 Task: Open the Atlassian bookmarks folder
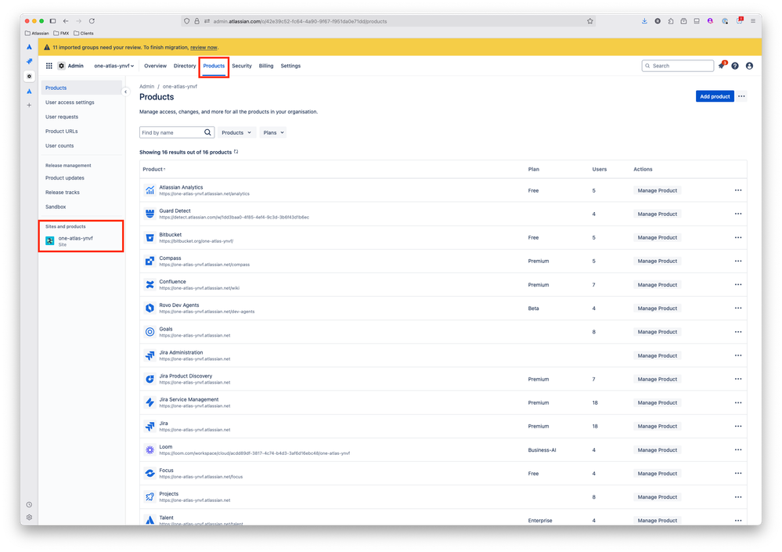tap(37, 34)
